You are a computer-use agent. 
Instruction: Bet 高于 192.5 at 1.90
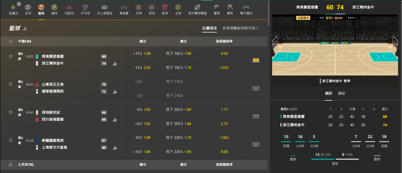pos(179,54)
